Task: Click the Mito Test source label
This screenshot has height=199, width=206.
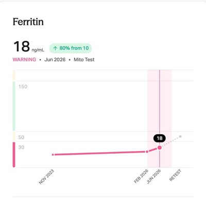Action: (84, 60)
